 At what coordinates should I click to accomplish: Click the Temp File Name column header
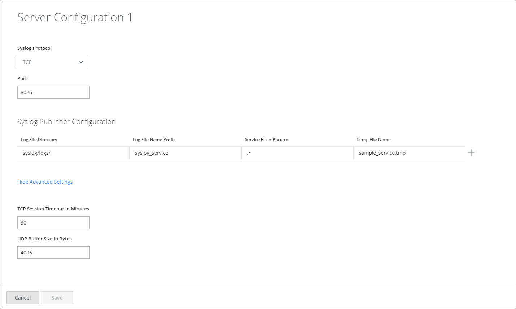click(373, 140)
